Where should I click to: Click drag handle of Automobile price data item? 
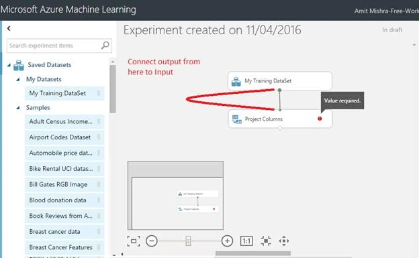(99, 153)
